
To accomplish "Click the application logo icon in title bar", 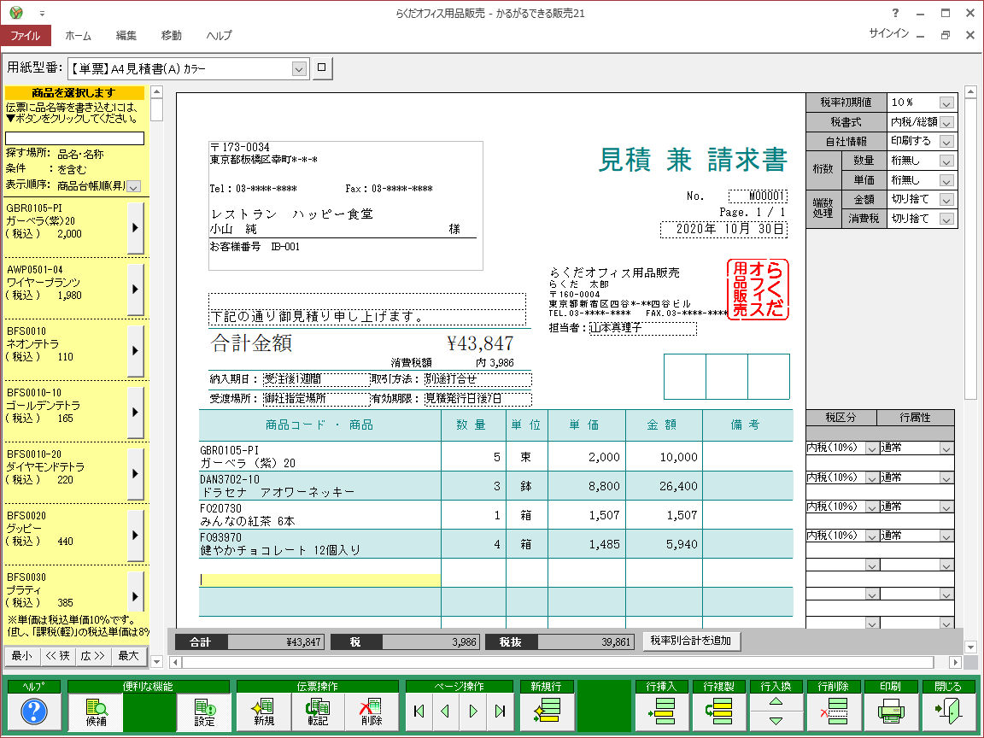I will [x=16, y=13].
